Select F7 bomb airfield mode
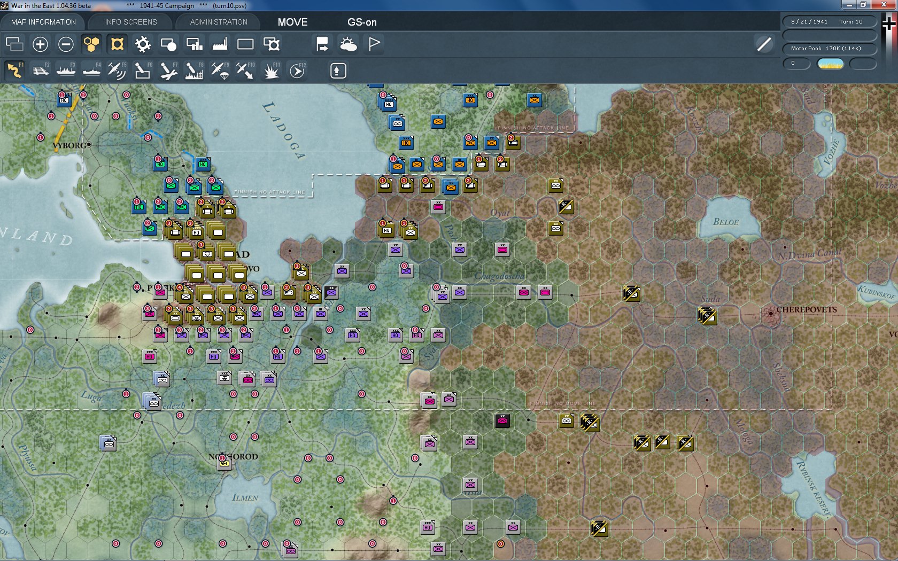The image size is (898, 561). coord(168,71)
